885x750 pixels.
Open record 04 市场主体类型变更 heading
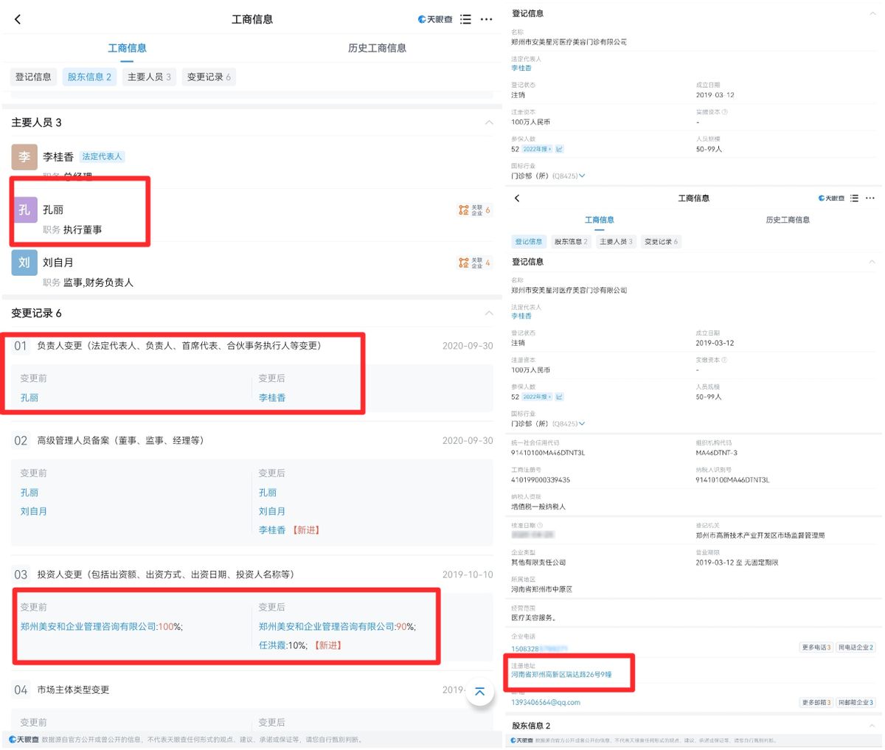73,690
